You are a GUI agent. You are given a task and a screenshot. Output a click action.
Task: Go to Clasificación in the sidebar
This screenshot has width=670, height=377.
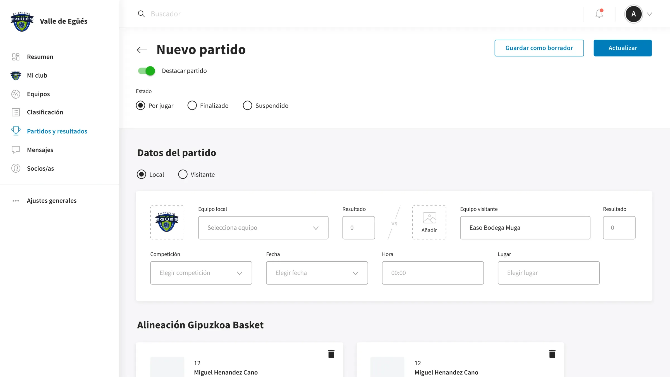click(x=45, y=112)
